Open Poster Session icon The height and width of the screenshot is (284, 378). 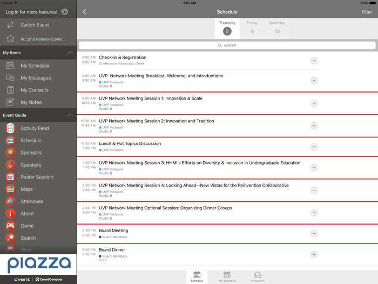click(x=10, y=177)
